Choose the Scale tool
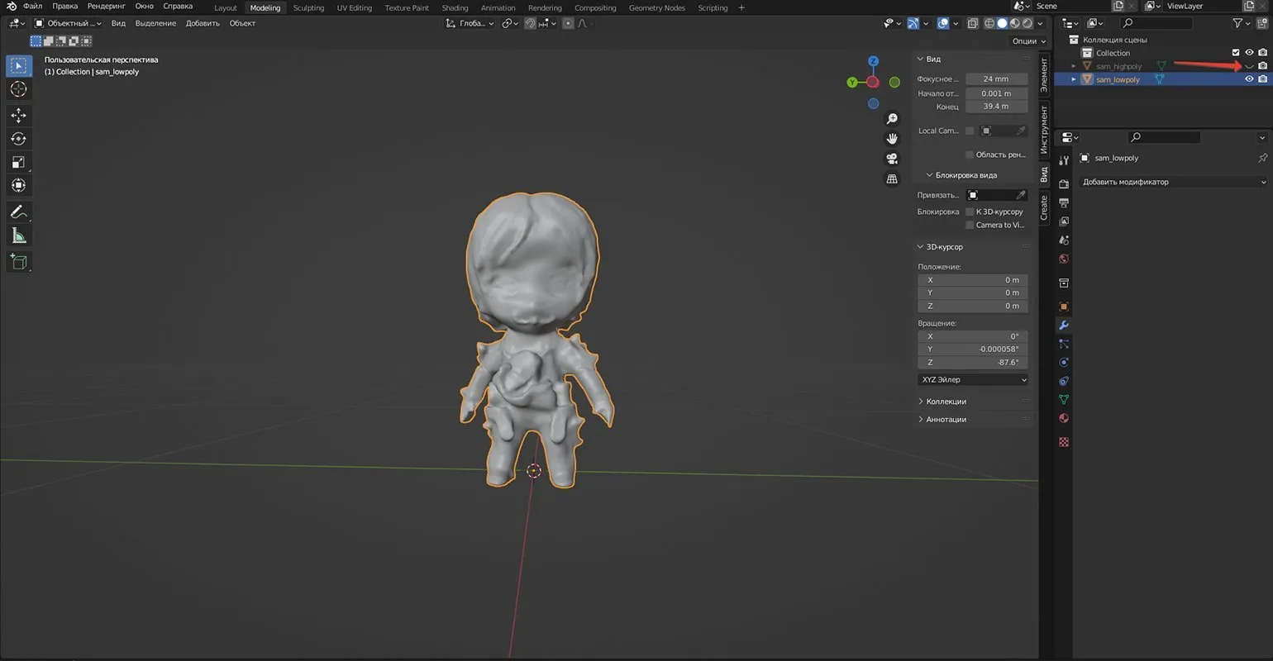 click(18, 162)
